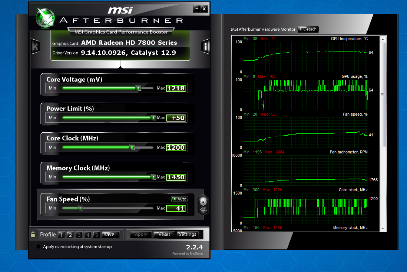The width and height of the screenshot is (407, 272).
Task: Select profile slot 1
Action: point(62,235)
